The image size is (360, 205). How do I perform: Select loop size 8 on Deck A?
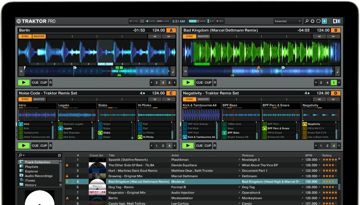point(169,83)
